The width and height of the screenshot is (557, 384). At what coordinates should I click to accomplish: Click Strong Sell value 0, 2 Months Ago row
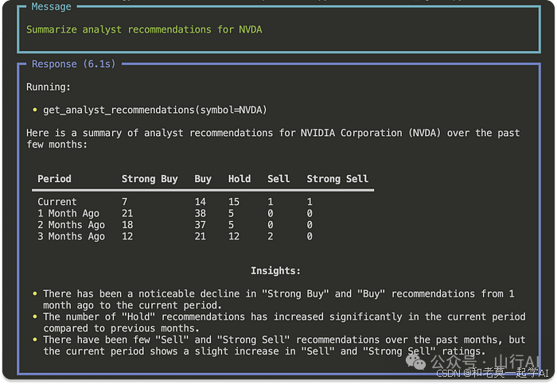[310, 225]
